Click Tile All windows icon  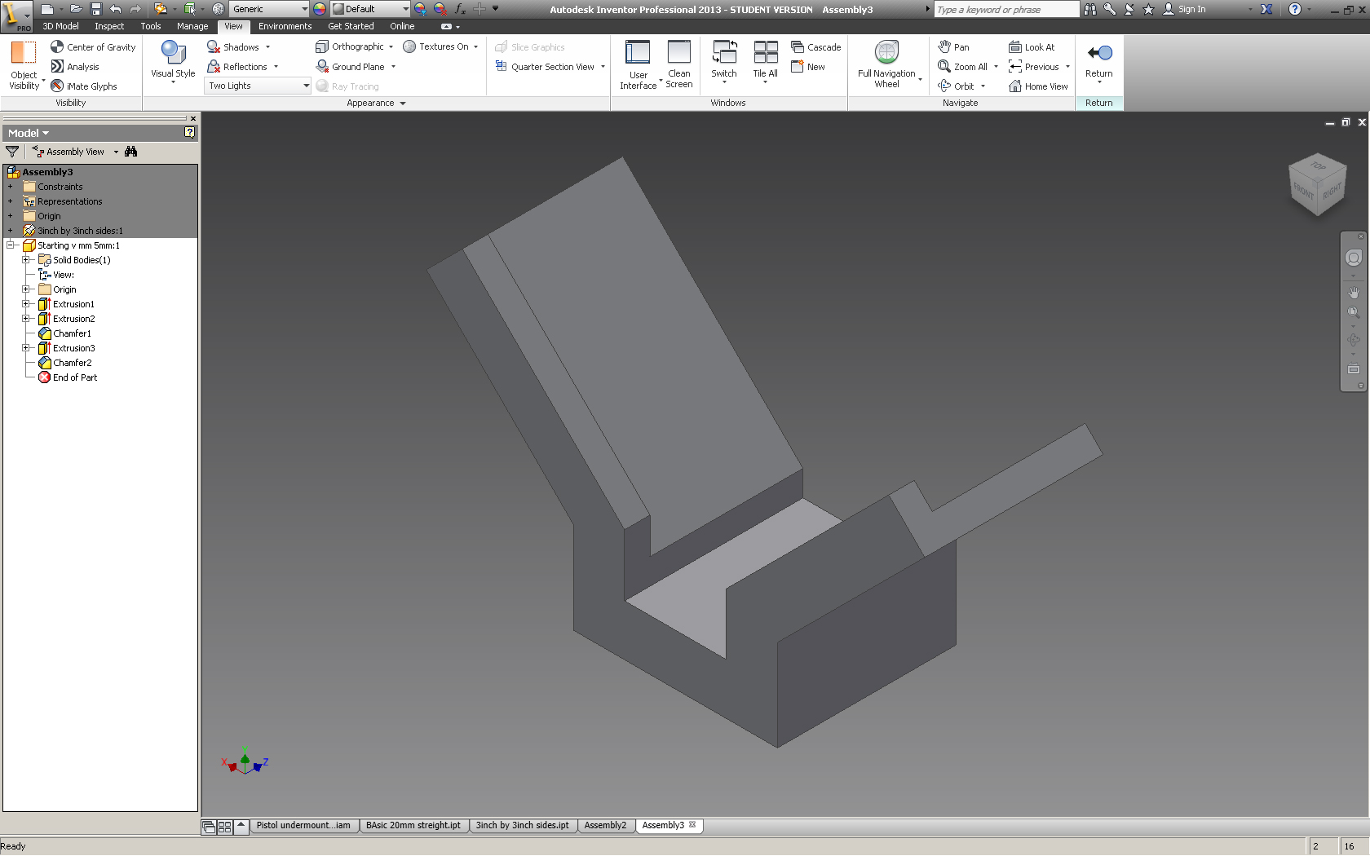click(765, 52)
